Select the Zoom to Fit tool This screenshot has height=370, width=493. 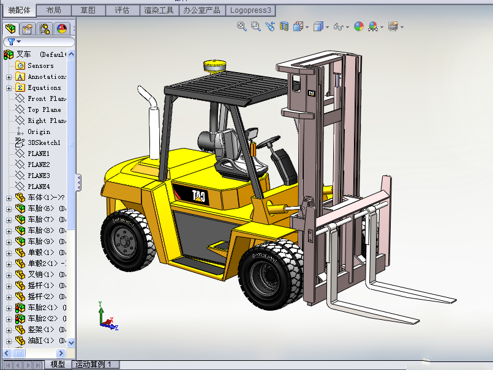[240, 27]
